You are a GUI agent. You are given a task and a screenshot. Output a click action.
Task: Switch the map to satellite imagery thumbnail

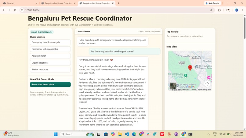[173, 86]
